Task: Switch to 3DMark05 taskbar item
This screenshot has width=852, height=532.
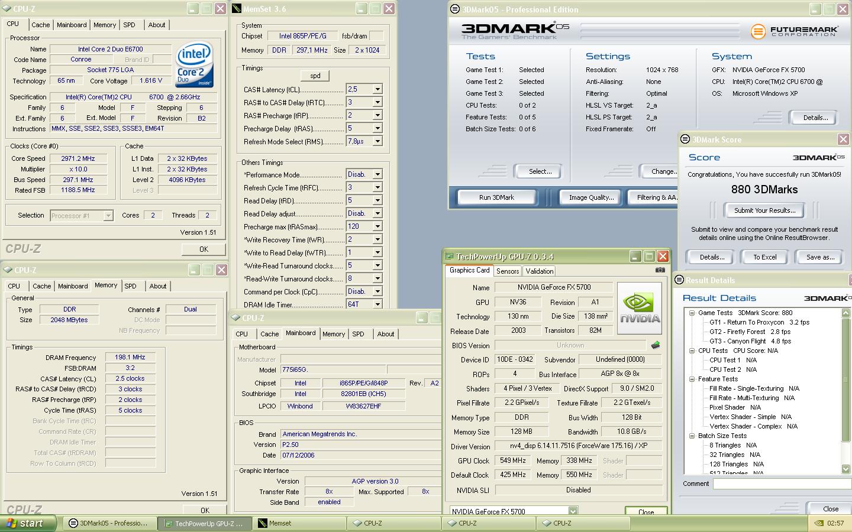Action: point(109,523)
